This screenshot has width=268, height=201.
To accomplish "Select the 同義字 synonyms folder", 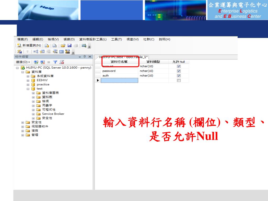I will point(47,105).
